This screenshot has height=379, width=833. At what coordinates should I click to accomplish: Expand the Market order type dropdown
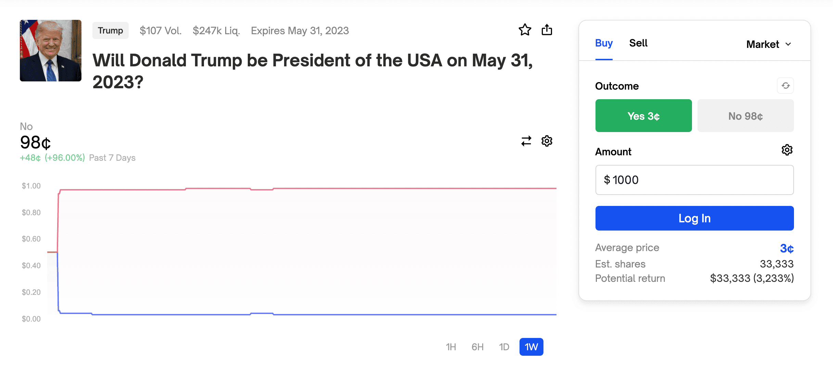pyautogui.click(x=769, y=44)
